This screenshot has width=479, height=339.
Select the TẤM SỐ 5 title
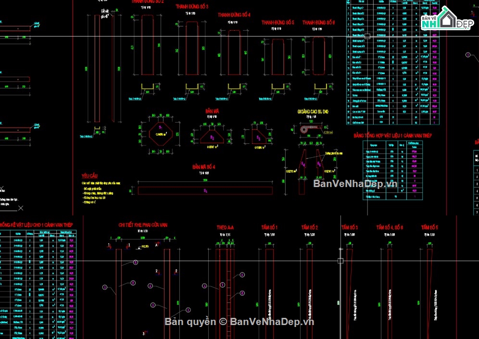[429, 227]
